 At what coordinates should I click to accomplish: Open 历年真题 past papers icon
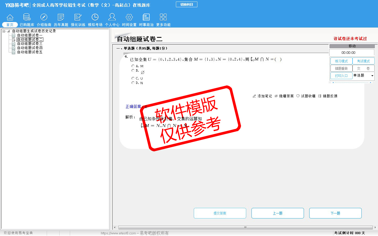pyautogui.click(x=61, y=17)
